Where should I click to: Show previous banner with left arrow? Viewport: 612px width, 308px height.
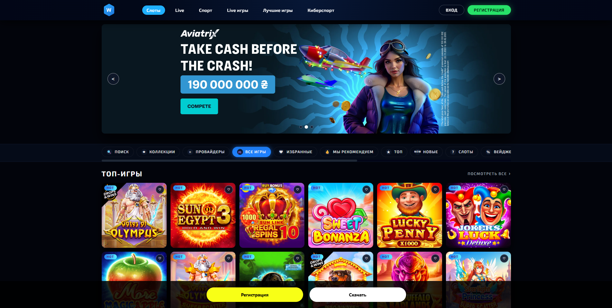[x=113, y=79]
